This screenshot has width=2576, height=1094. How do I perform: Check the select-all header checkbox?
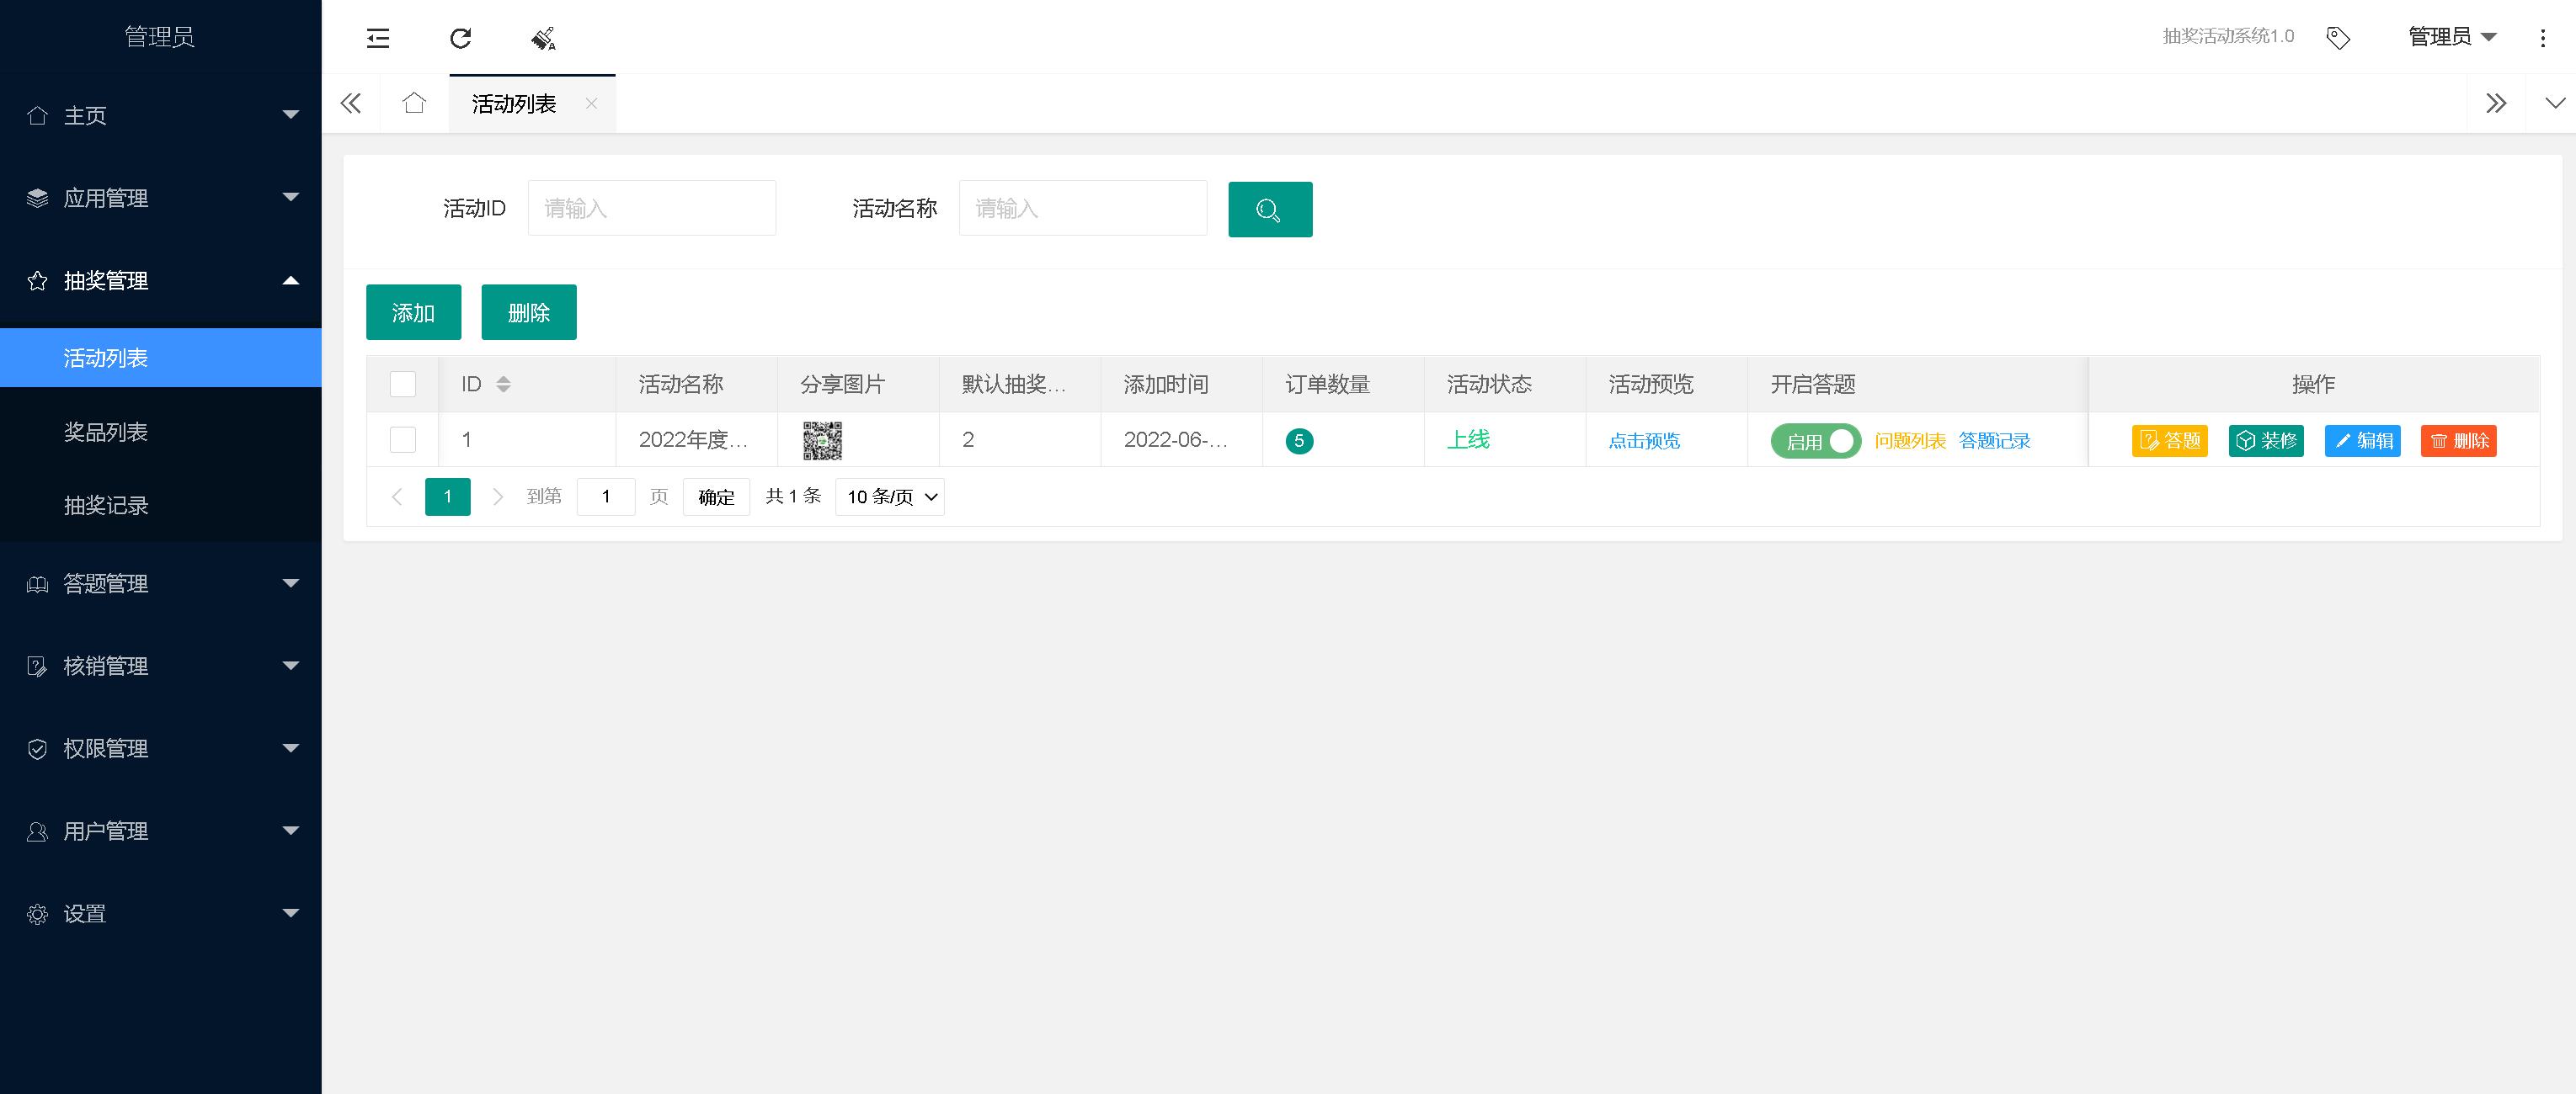pyautogui.click(x=403, y=384)
